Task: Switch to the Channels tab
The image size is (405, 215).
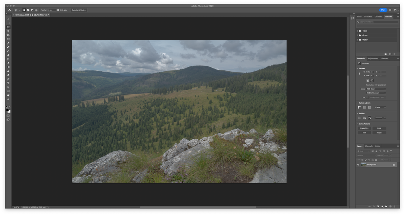Action: pyautogui.click(x=369, y=146)
